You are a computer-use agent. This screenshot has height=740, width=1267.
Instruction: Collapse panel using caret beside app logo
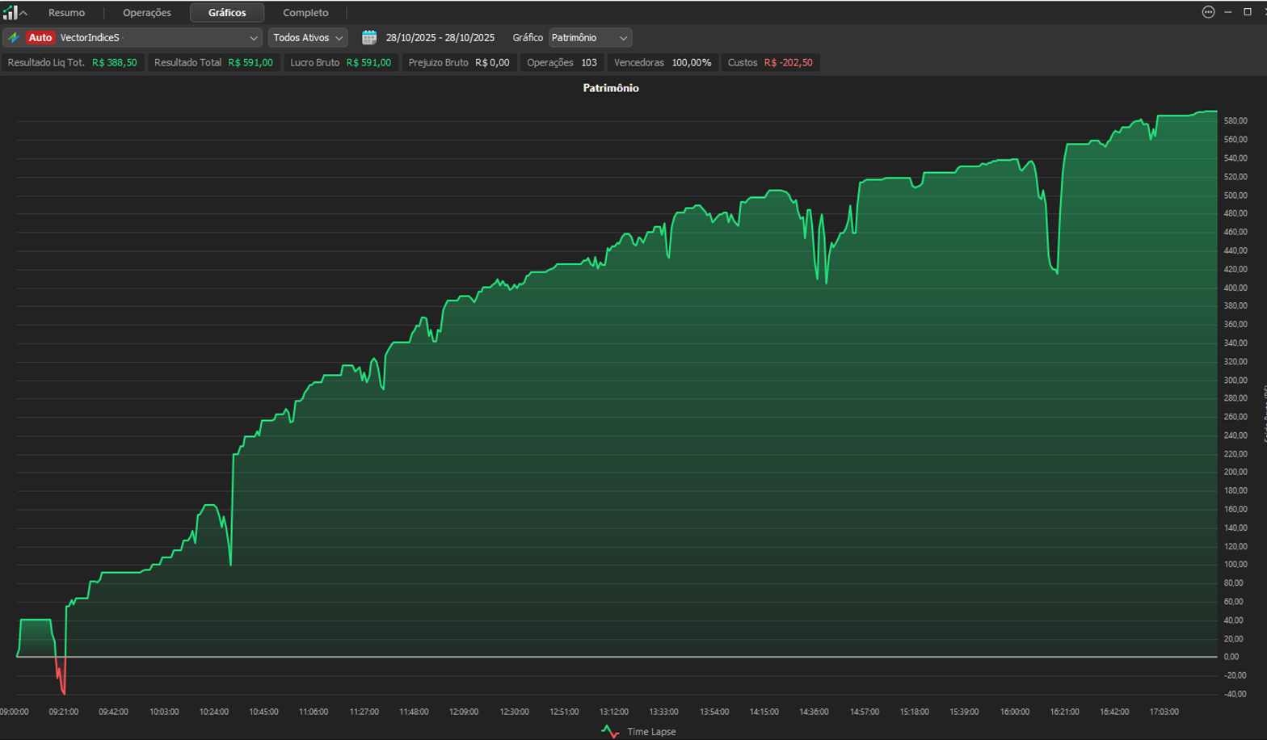point(24,13)
